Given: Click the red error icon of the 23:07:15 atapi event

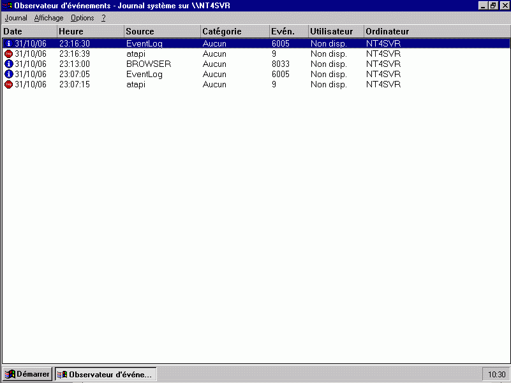Looking at the screenshot, I should (x=8, y=85).
